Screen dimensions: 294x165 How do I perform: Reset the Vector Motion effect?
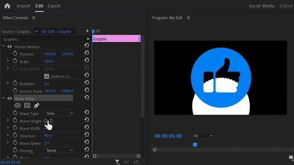[86, 45]
